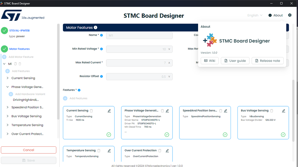Image resolution: width=298 pixels, height=167 pixels.
Task: Open the settings gear icon
Action: pos(290,15)
